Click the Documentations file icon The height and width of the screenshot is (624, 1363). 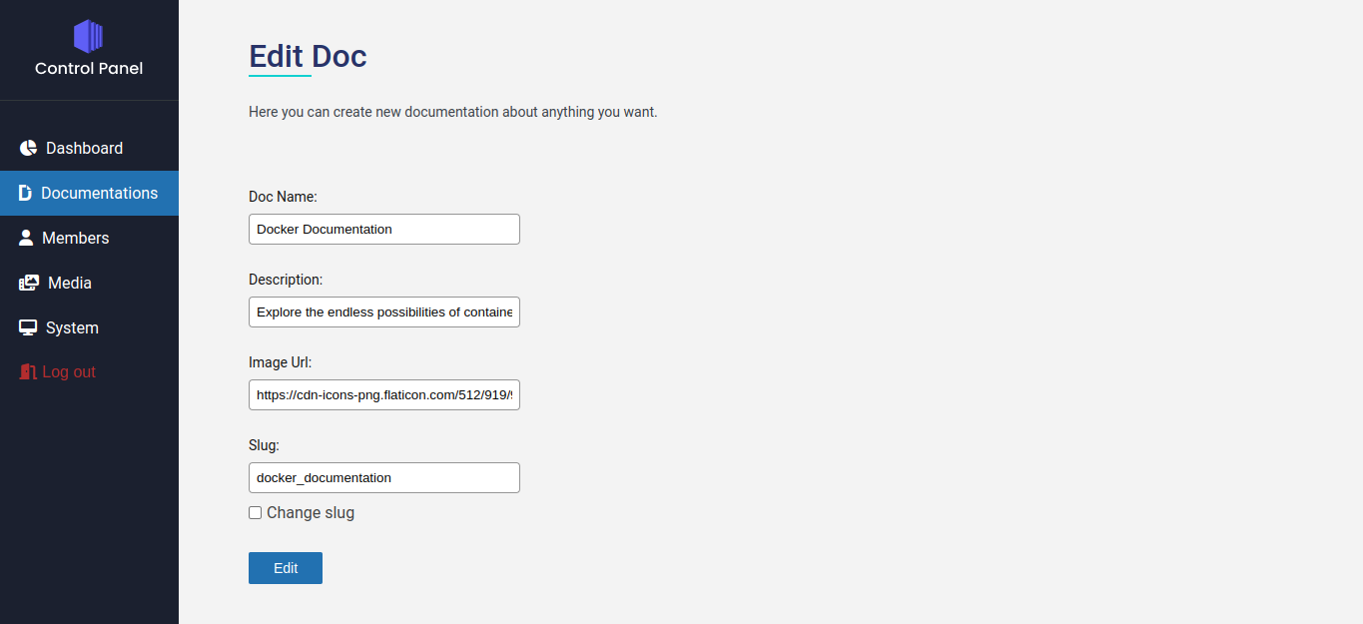tap(25, 193)
